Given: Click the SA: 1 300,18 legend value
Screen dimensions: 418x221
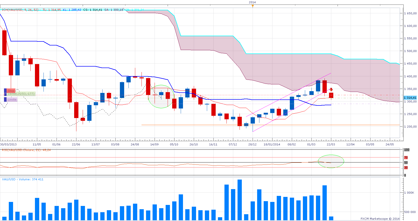Looking at the screenshot, I should click(114, 10).
